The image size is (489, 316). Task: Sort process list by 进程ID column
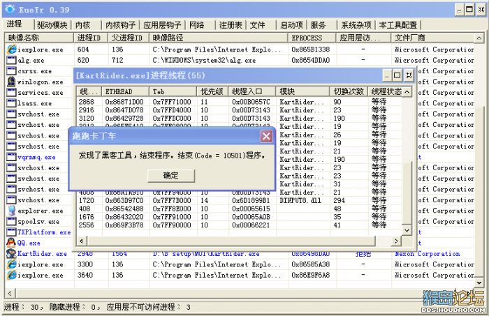click(91, 38)
